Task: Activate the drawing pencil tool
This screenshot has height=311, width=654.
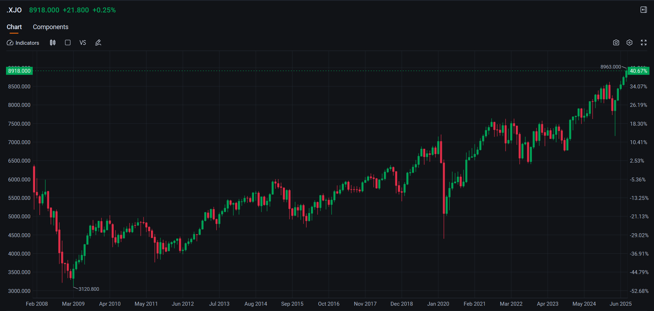Action: pyautogui.click(x=98, y=43)
